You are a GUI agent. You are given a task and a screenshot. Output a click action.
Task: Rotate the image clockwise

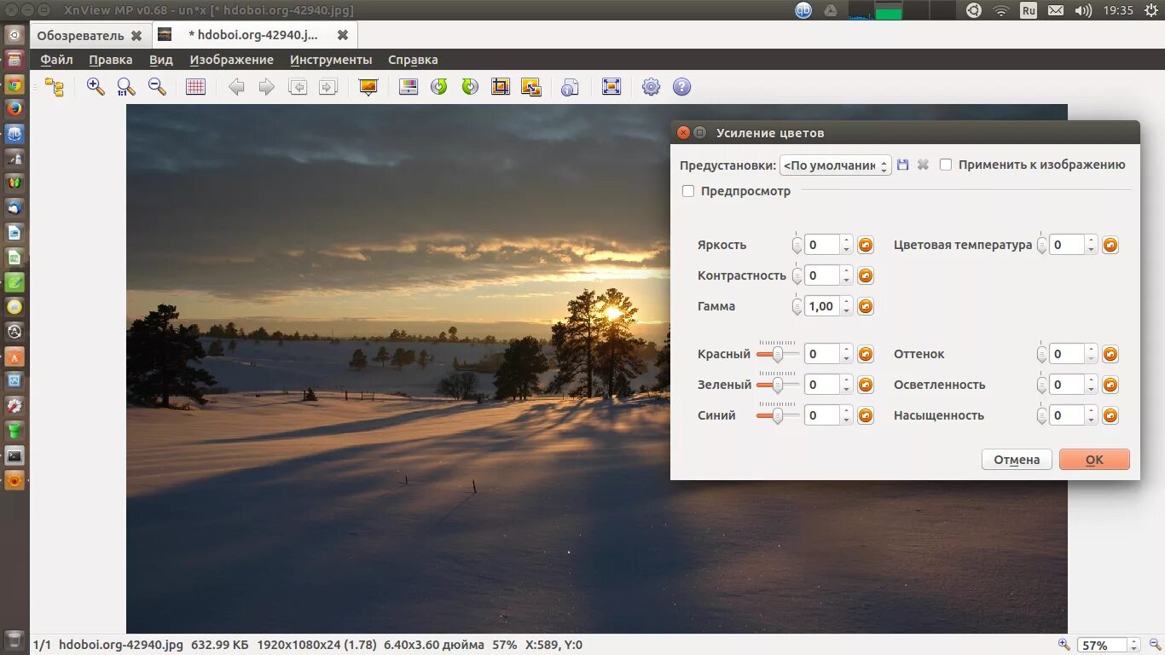[469, 86]
